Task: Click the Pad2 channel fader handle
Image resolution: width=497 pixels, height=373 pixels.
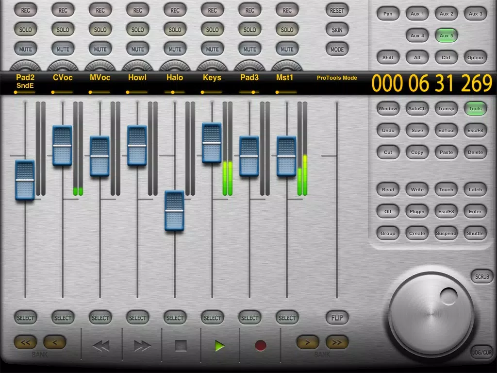Action: coord(25,180)
